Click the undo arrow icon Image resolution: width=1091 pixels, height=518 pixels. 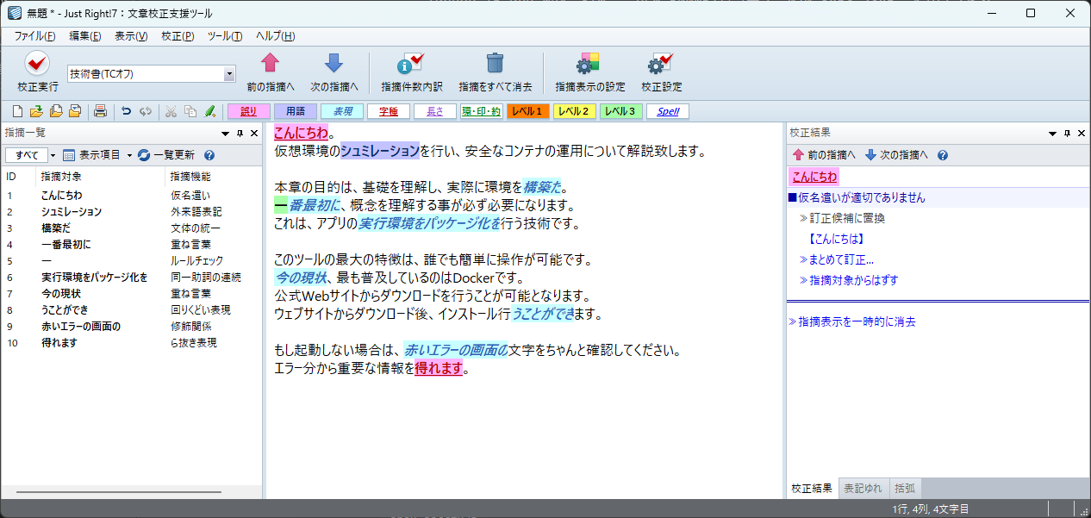tap(127, 111)
